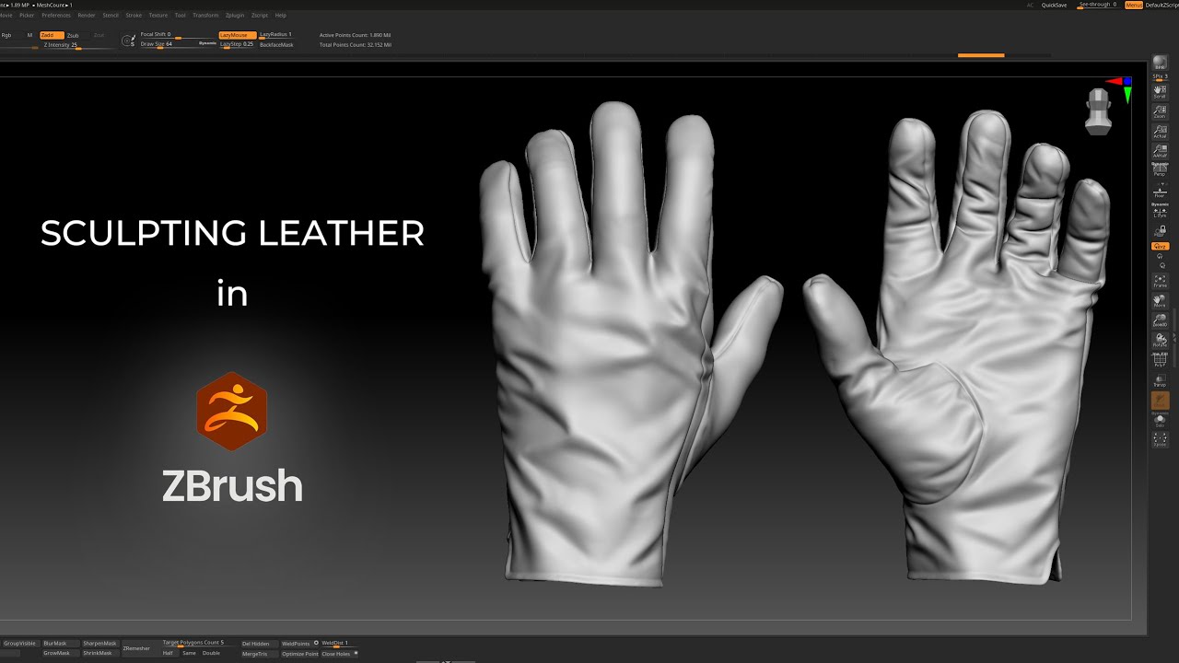Toggle the LazyMouse button
Image resolution: width=1179 pixels, height=663 pixels.
click(x=238, y=35)
